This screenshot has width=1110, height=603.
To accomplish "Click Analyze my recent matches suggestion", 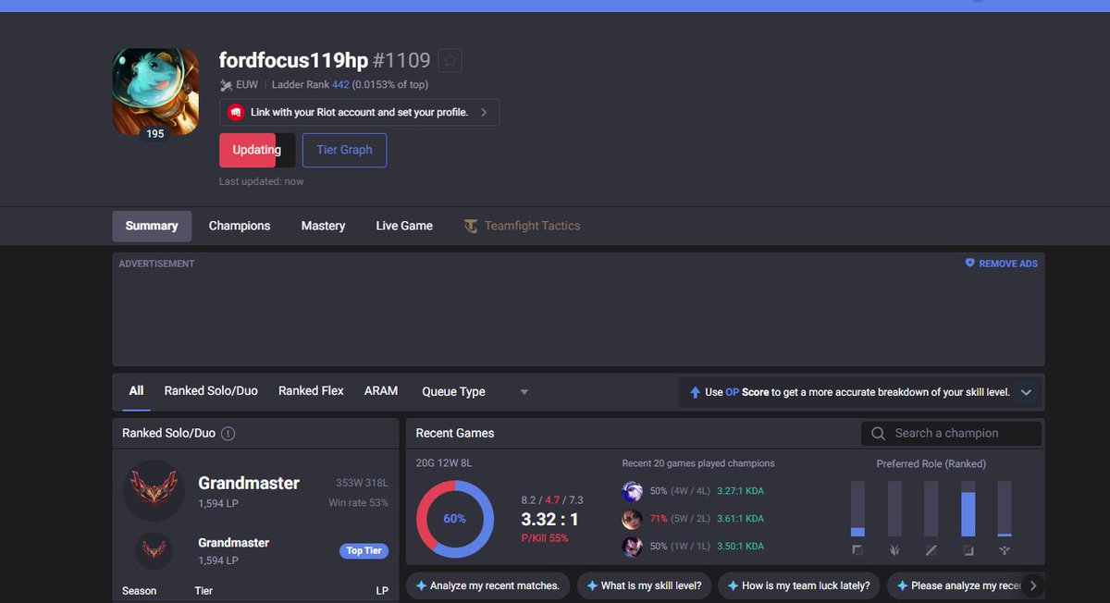I will tap(487, 585).
